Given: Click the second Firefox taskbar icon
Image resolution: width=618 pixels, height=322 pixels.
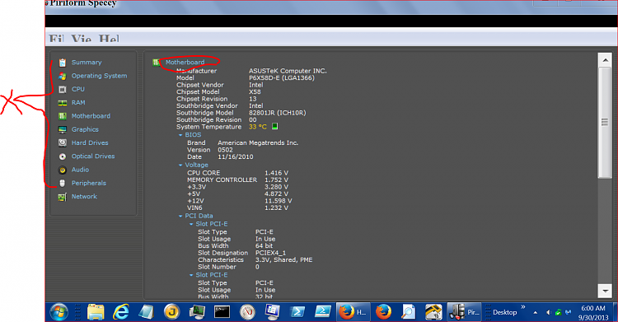Looking at the screenshot, I should (383, 312).
